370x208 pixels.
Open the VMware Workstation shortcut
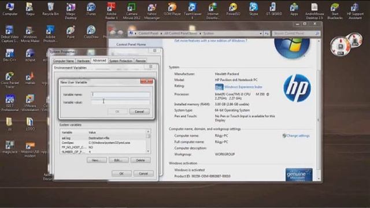[x=30, y=103]
